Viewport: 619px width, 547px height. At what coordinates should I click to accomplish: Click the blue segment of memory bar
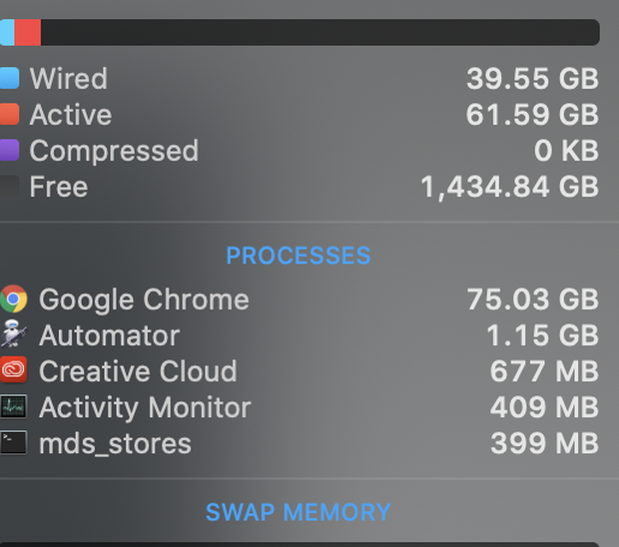click(x=7, y=32)
